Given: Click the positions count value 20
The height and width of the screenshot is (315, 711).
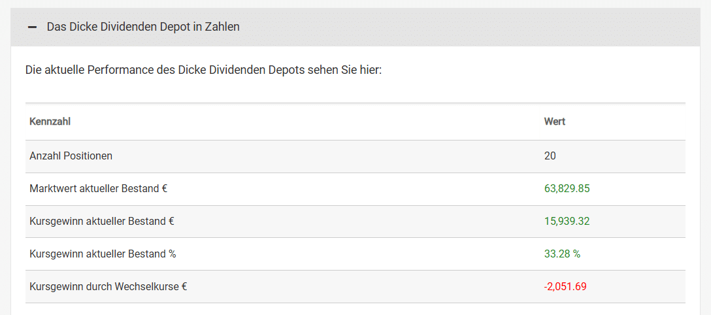Looking at the screenshot, I should (x=550, y=156).
